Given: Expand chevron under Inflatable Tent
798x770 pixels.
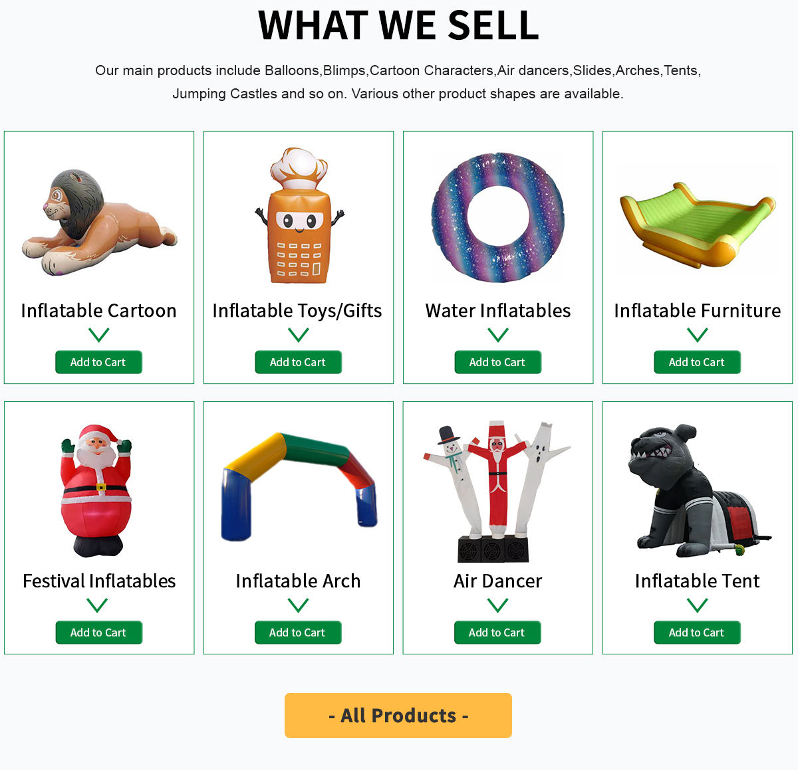Looking at the screenshot, I should pos(697,605).
